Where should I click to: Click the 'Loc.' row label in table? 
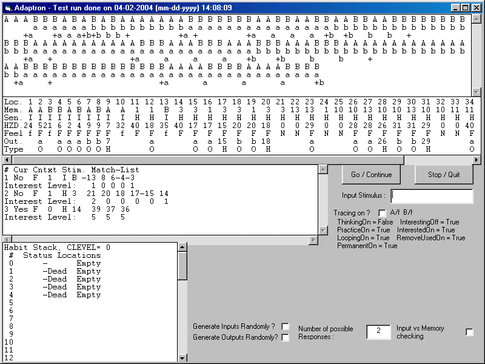[13, 102]
